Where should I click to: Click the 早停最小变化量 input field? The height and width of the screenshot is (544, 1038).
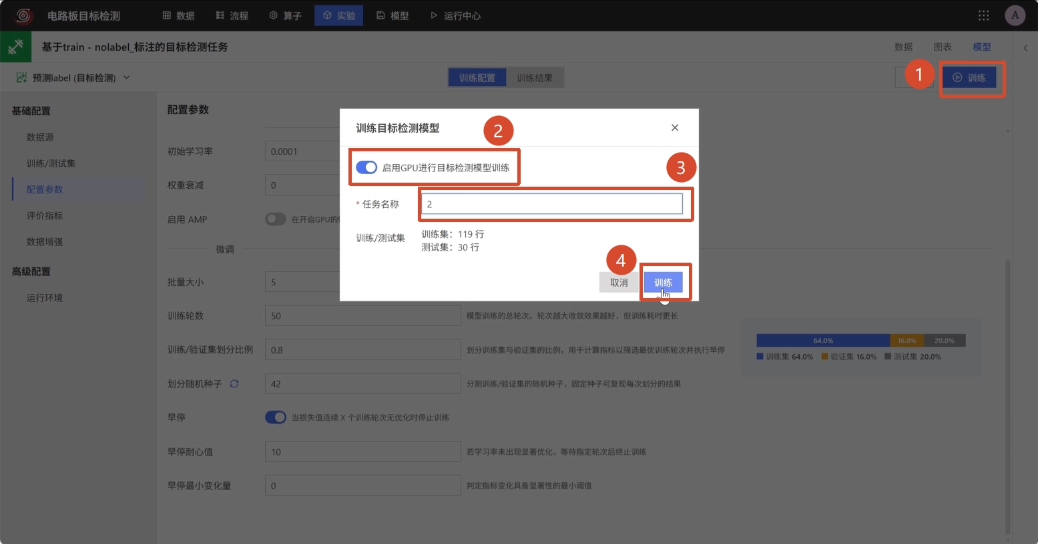click(362, 485)
